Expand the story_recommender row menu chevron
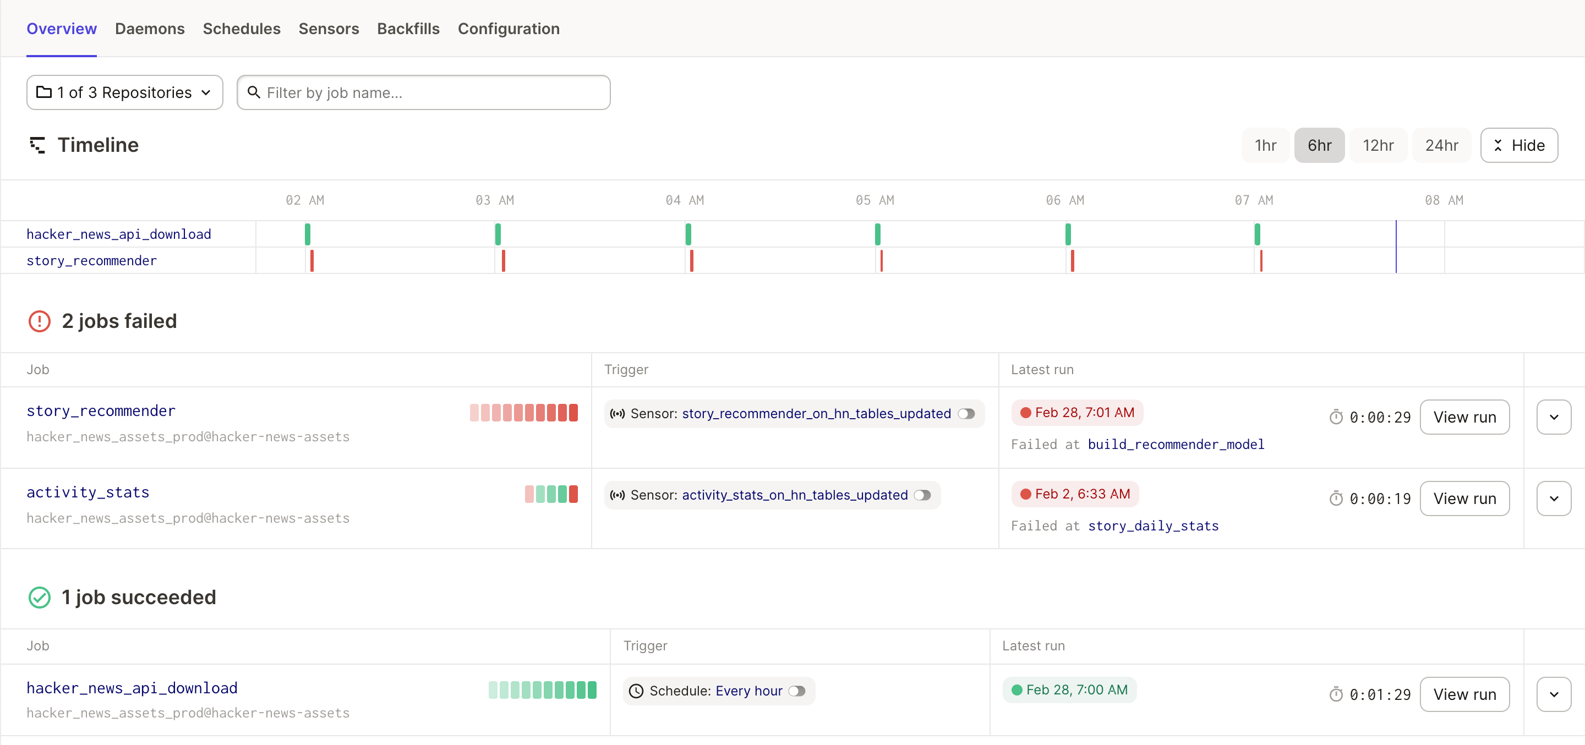This screenshot has height=745, width=1585. pyautogui.click(x=1554, y=417)
